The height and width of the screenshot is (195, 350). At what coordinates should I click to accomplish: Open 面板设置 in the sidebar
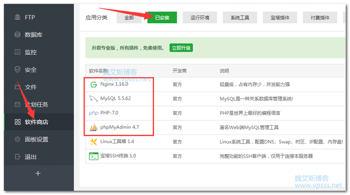[x=36, y=140]
